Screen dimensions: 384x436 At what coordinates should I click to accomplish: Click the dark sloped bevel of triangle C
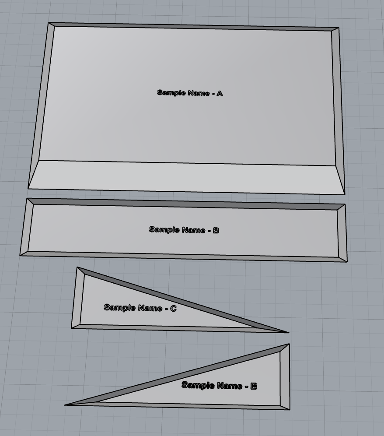click(184, 300)
